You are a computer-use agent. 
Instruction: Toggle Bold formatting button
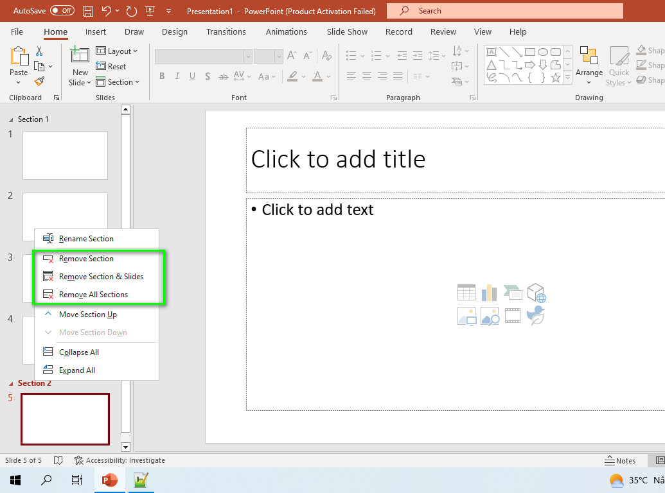pos(162,76)
